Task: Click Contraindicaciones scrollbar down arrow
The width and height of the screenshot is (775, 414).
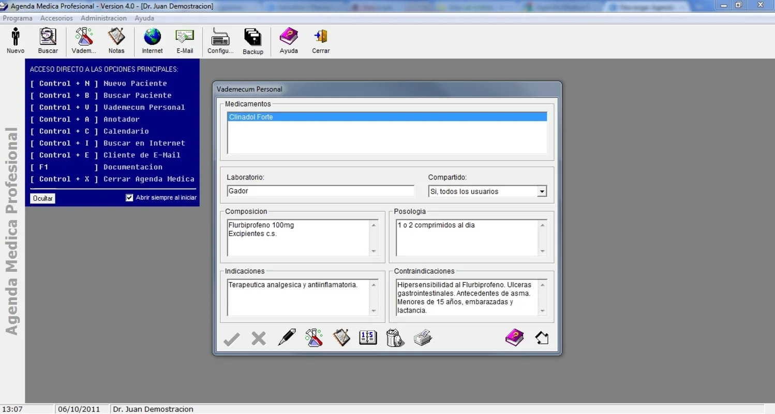Action: [x=542, y=312]
